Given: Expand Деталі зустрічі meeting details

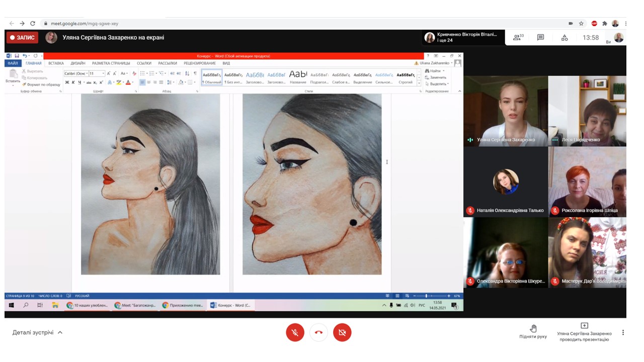Looking at the screenshot, I should (x=37, y=332).
